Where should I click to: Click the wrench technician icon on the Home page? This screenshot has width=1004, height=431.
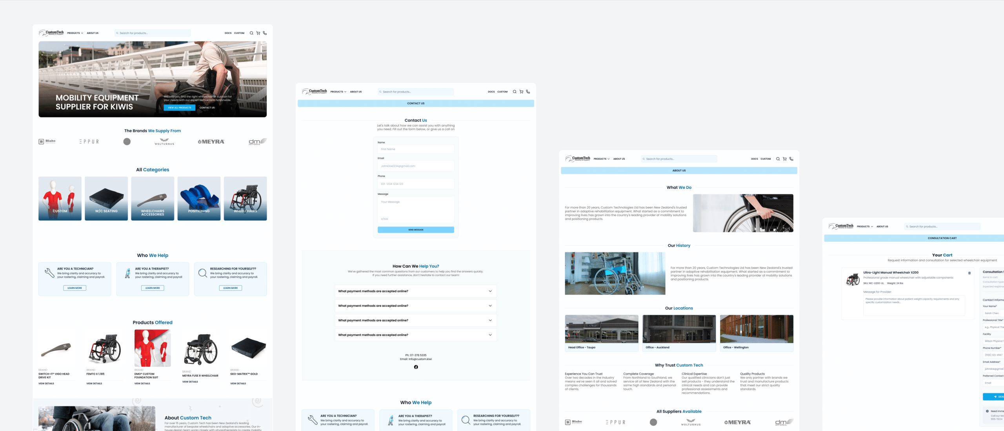click(49, 273)
